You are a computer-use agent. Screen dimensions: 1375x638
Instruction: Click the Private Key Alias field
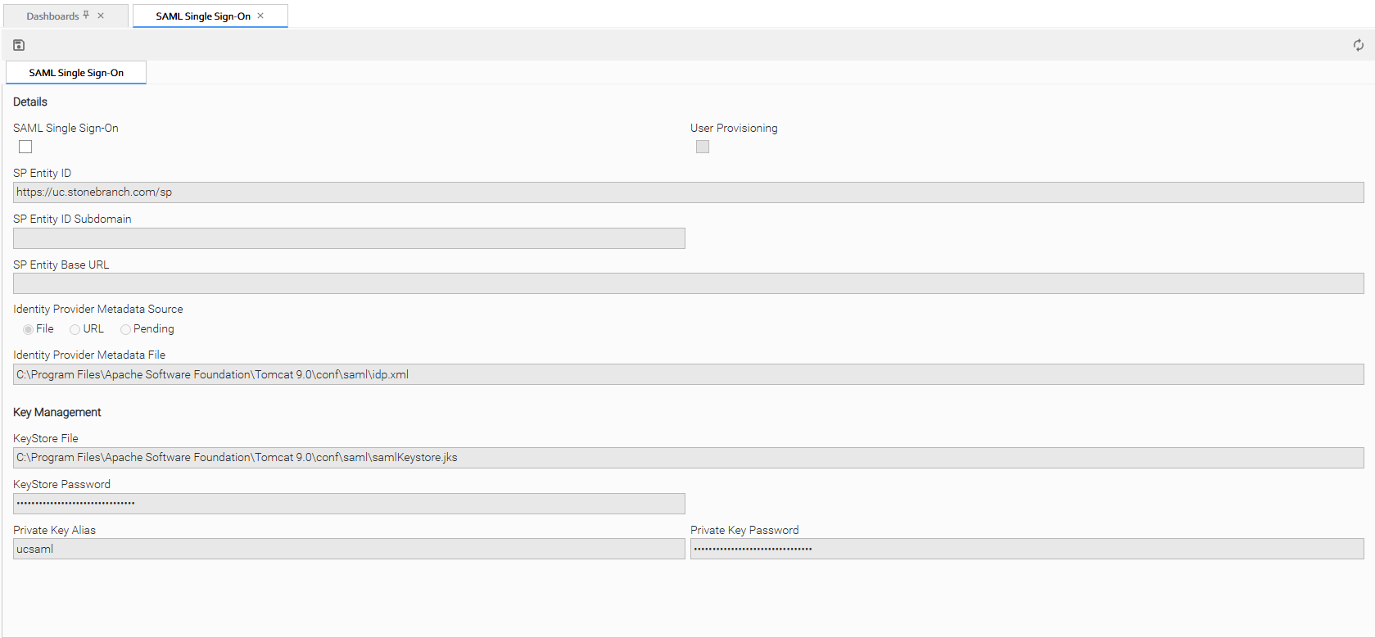pos(349,549)
